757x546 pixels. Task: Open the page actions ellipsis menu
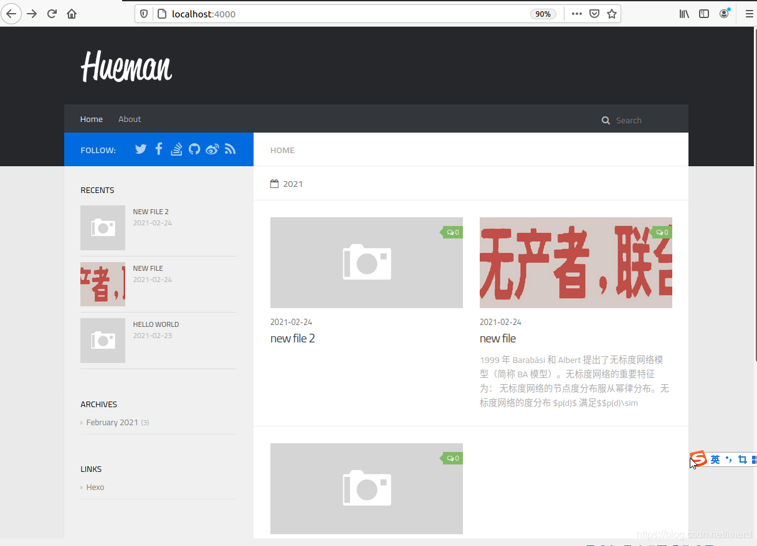coord(576,13)
